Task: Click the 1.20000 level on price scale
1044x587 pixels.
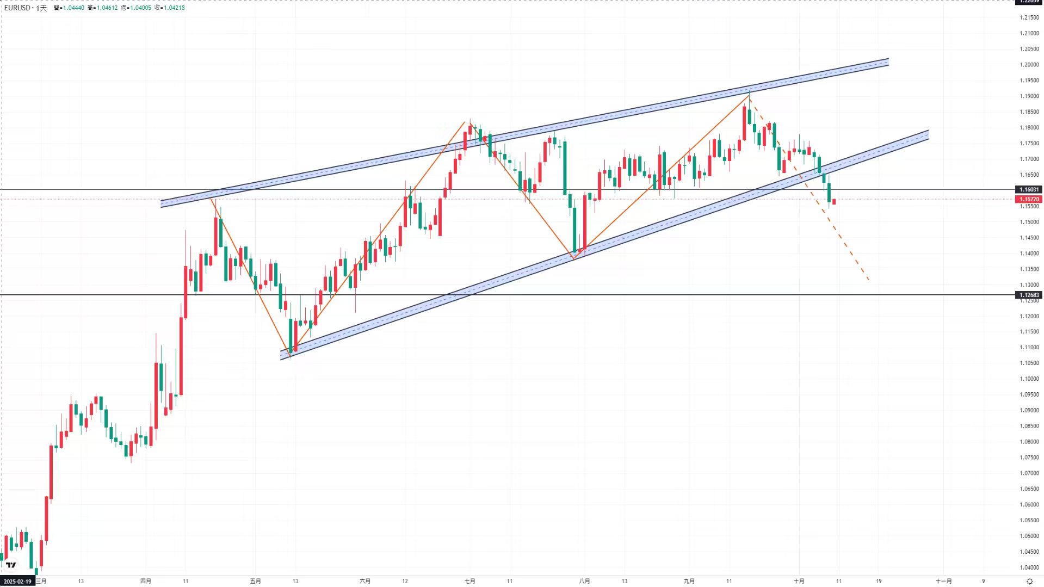Action: point(1029,65)
